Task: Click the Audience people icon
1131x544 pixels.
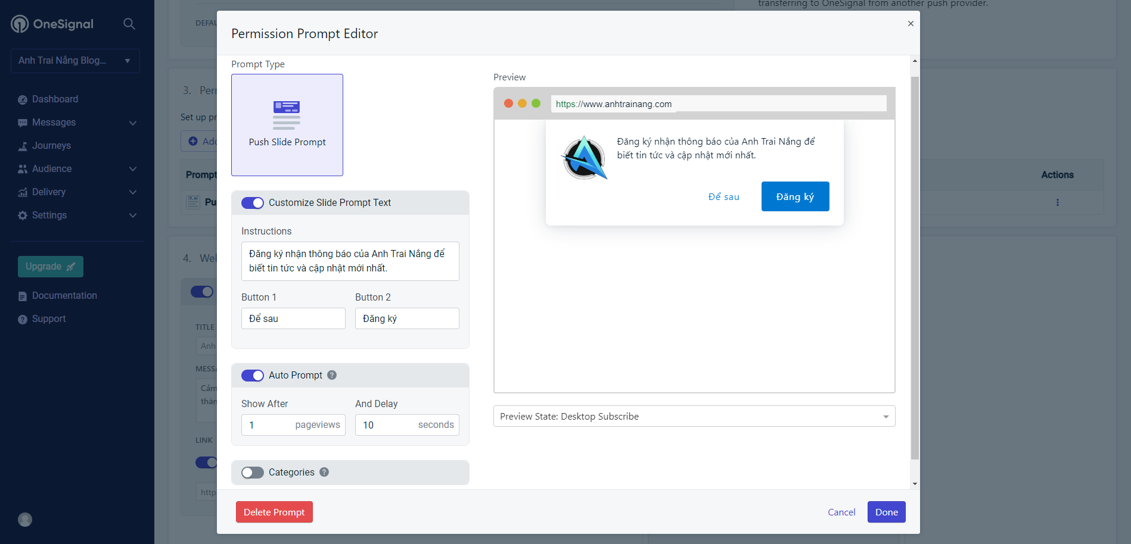Action: pos(23,169)
